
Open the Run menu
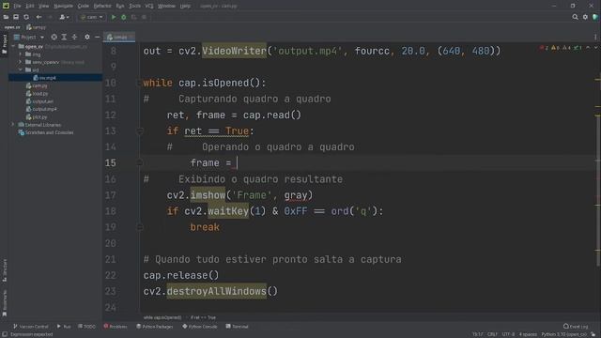point(120,6)
